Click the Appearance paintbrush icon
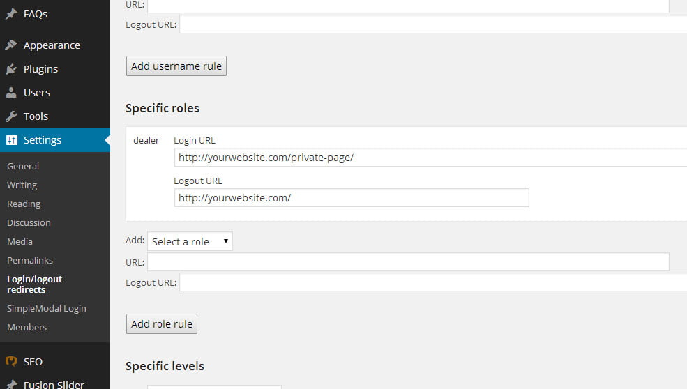The width and height of the screenshot is (687, 389). (11, 45)
